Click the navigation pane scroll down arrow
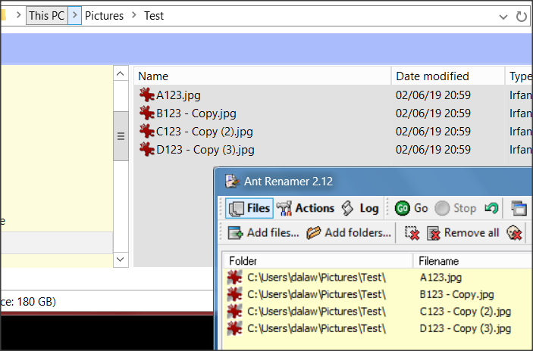The image size is (533, 351). click(121, 259)
